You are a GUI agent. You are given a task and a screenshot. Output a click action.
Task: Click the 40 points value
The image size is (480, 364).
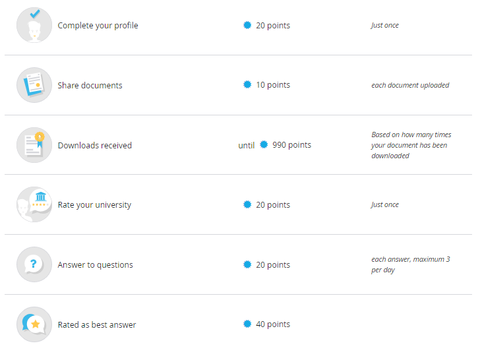pos(273,324)
